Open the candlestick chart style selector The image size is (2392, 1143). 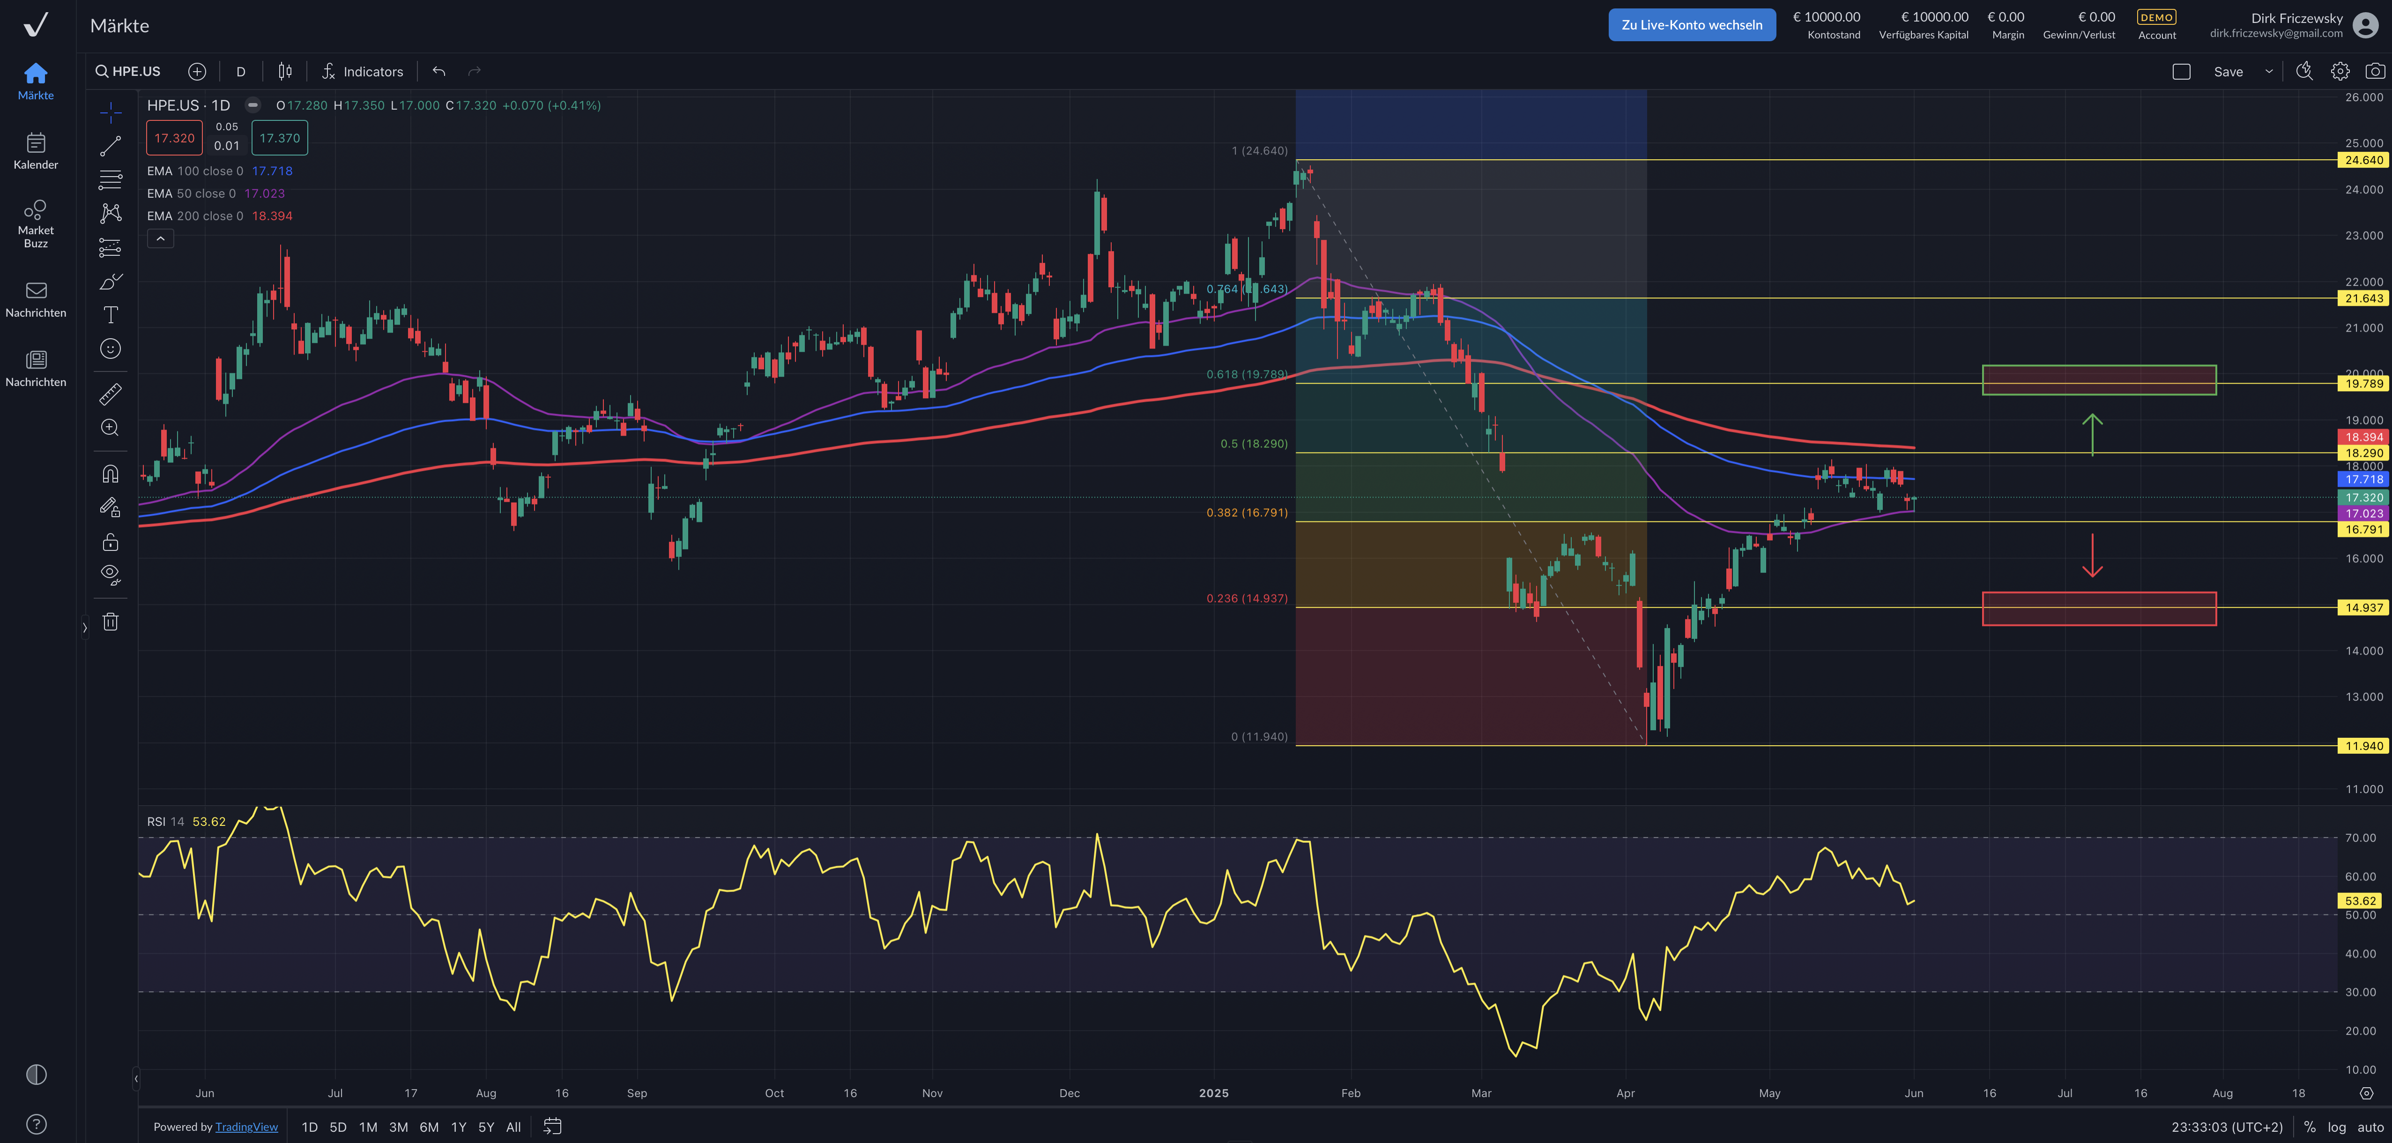coord(285,72)
